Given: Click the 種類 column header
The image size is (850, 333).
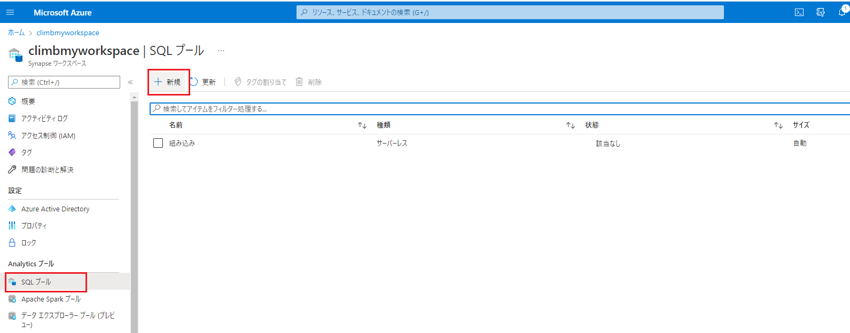Looking at the screenshot, I should pyautogui.click(x=384, y=125).
